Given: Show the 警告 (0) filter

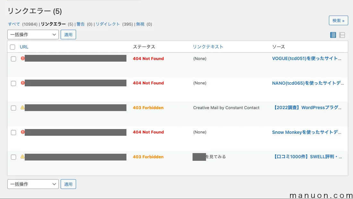Looking at the screenshot, I should (80, 24).
